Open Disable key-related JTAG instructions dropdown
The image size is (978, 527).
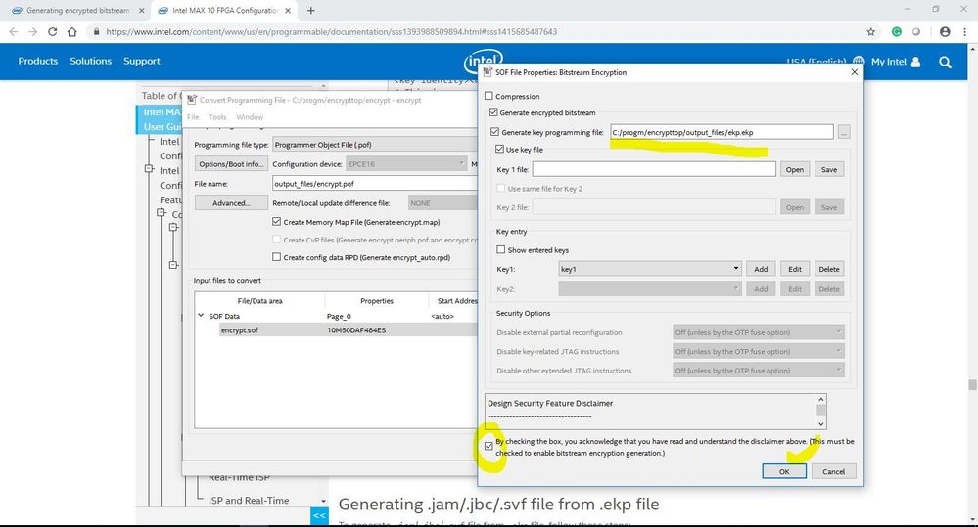click(758, 351)
